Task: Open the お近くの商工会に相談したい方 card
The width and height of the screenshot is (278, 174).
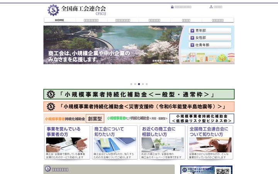Action: coord(163,142)
